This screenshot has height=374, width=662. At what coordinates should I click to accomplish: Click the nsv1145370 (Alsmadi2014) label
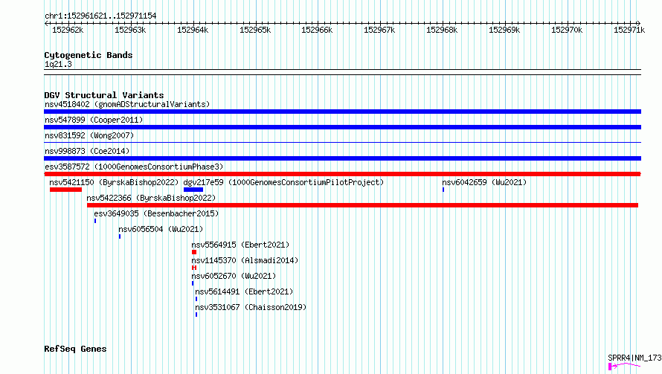[245, 260]
